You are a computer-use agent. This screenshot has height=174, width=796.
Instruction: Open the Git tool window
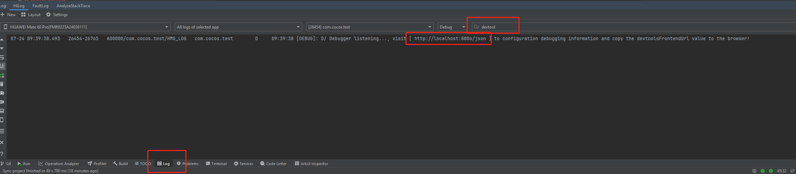(6, 164)
